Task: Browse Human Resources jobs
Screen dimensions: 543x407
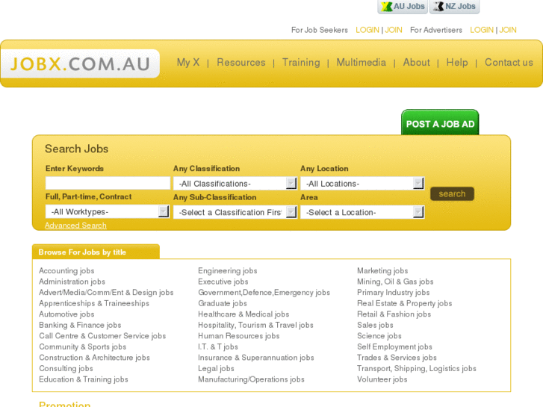Action: coord(238,336)
